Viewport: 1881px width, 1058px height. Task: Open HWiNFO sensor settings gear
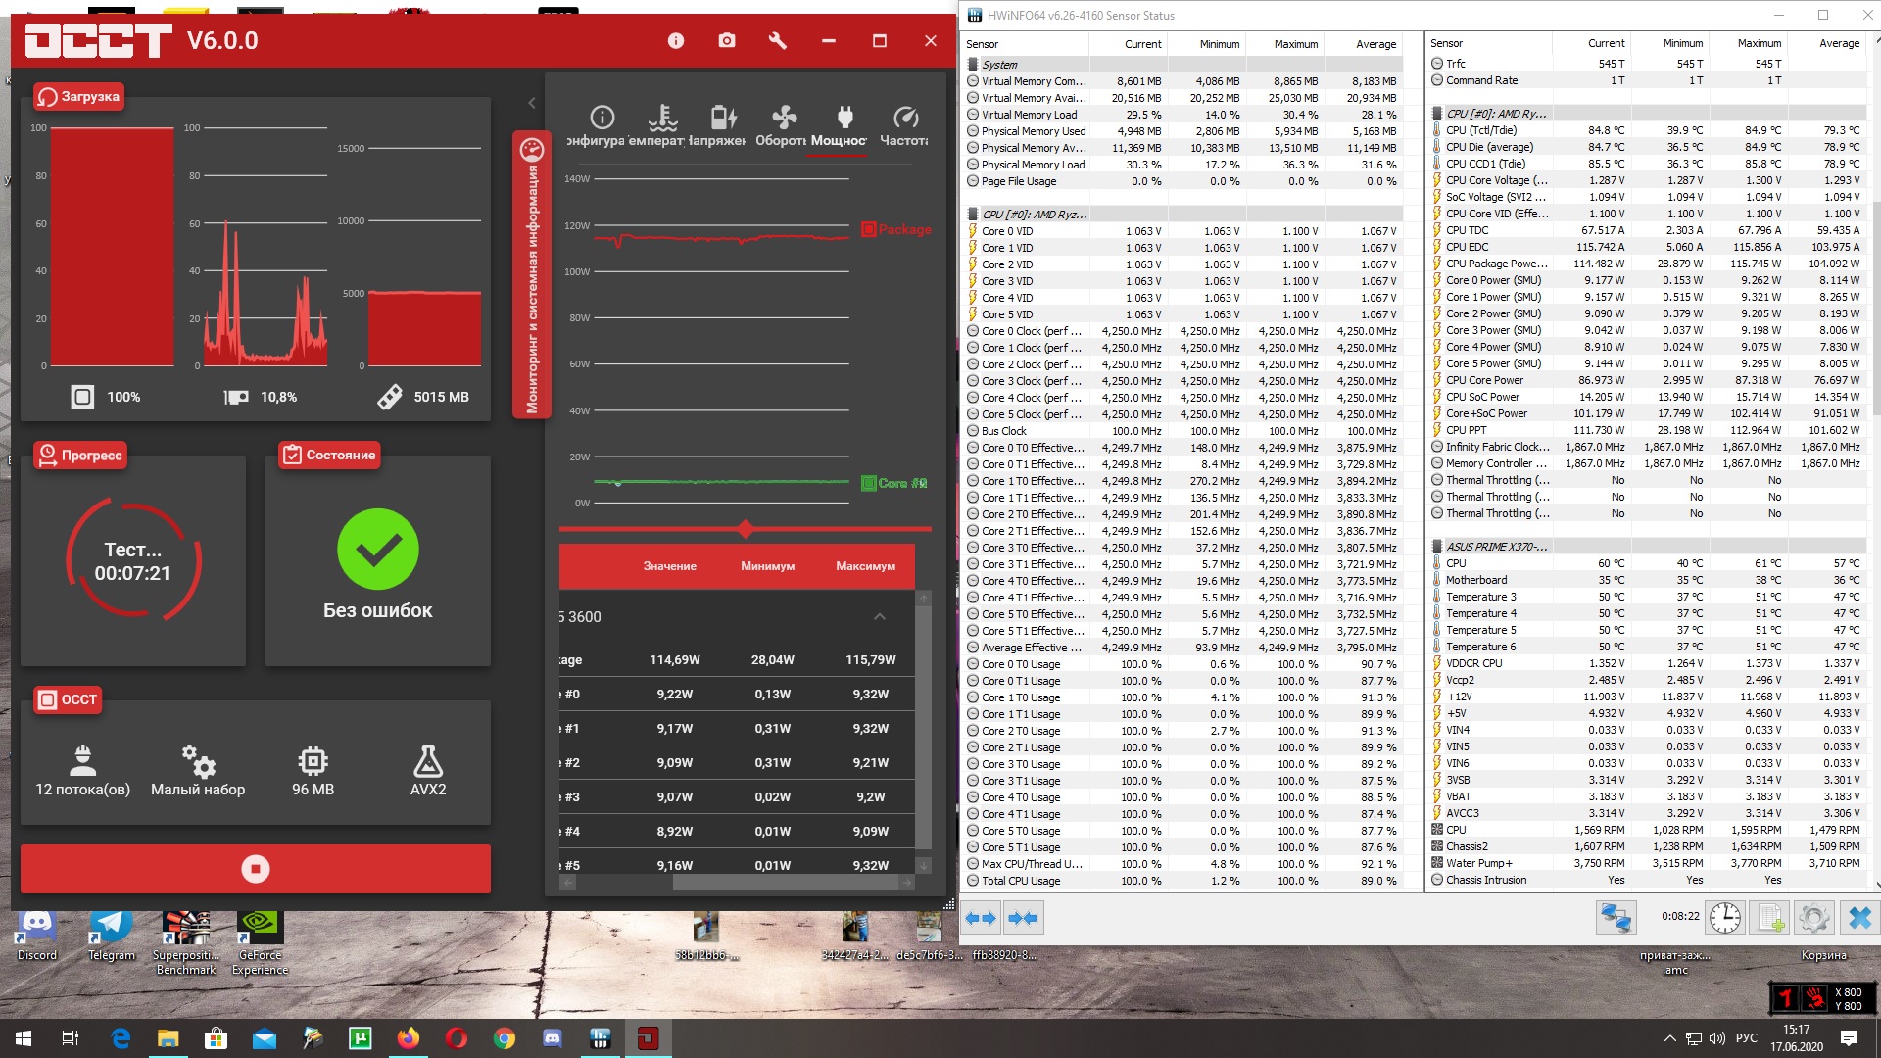click(1813, 918)
